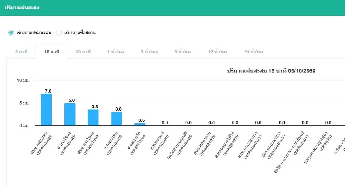The width and height of the screenshot is (345, 186).
Task: Click the 3.0 mm rainfall bar
Action: [116, 119]
